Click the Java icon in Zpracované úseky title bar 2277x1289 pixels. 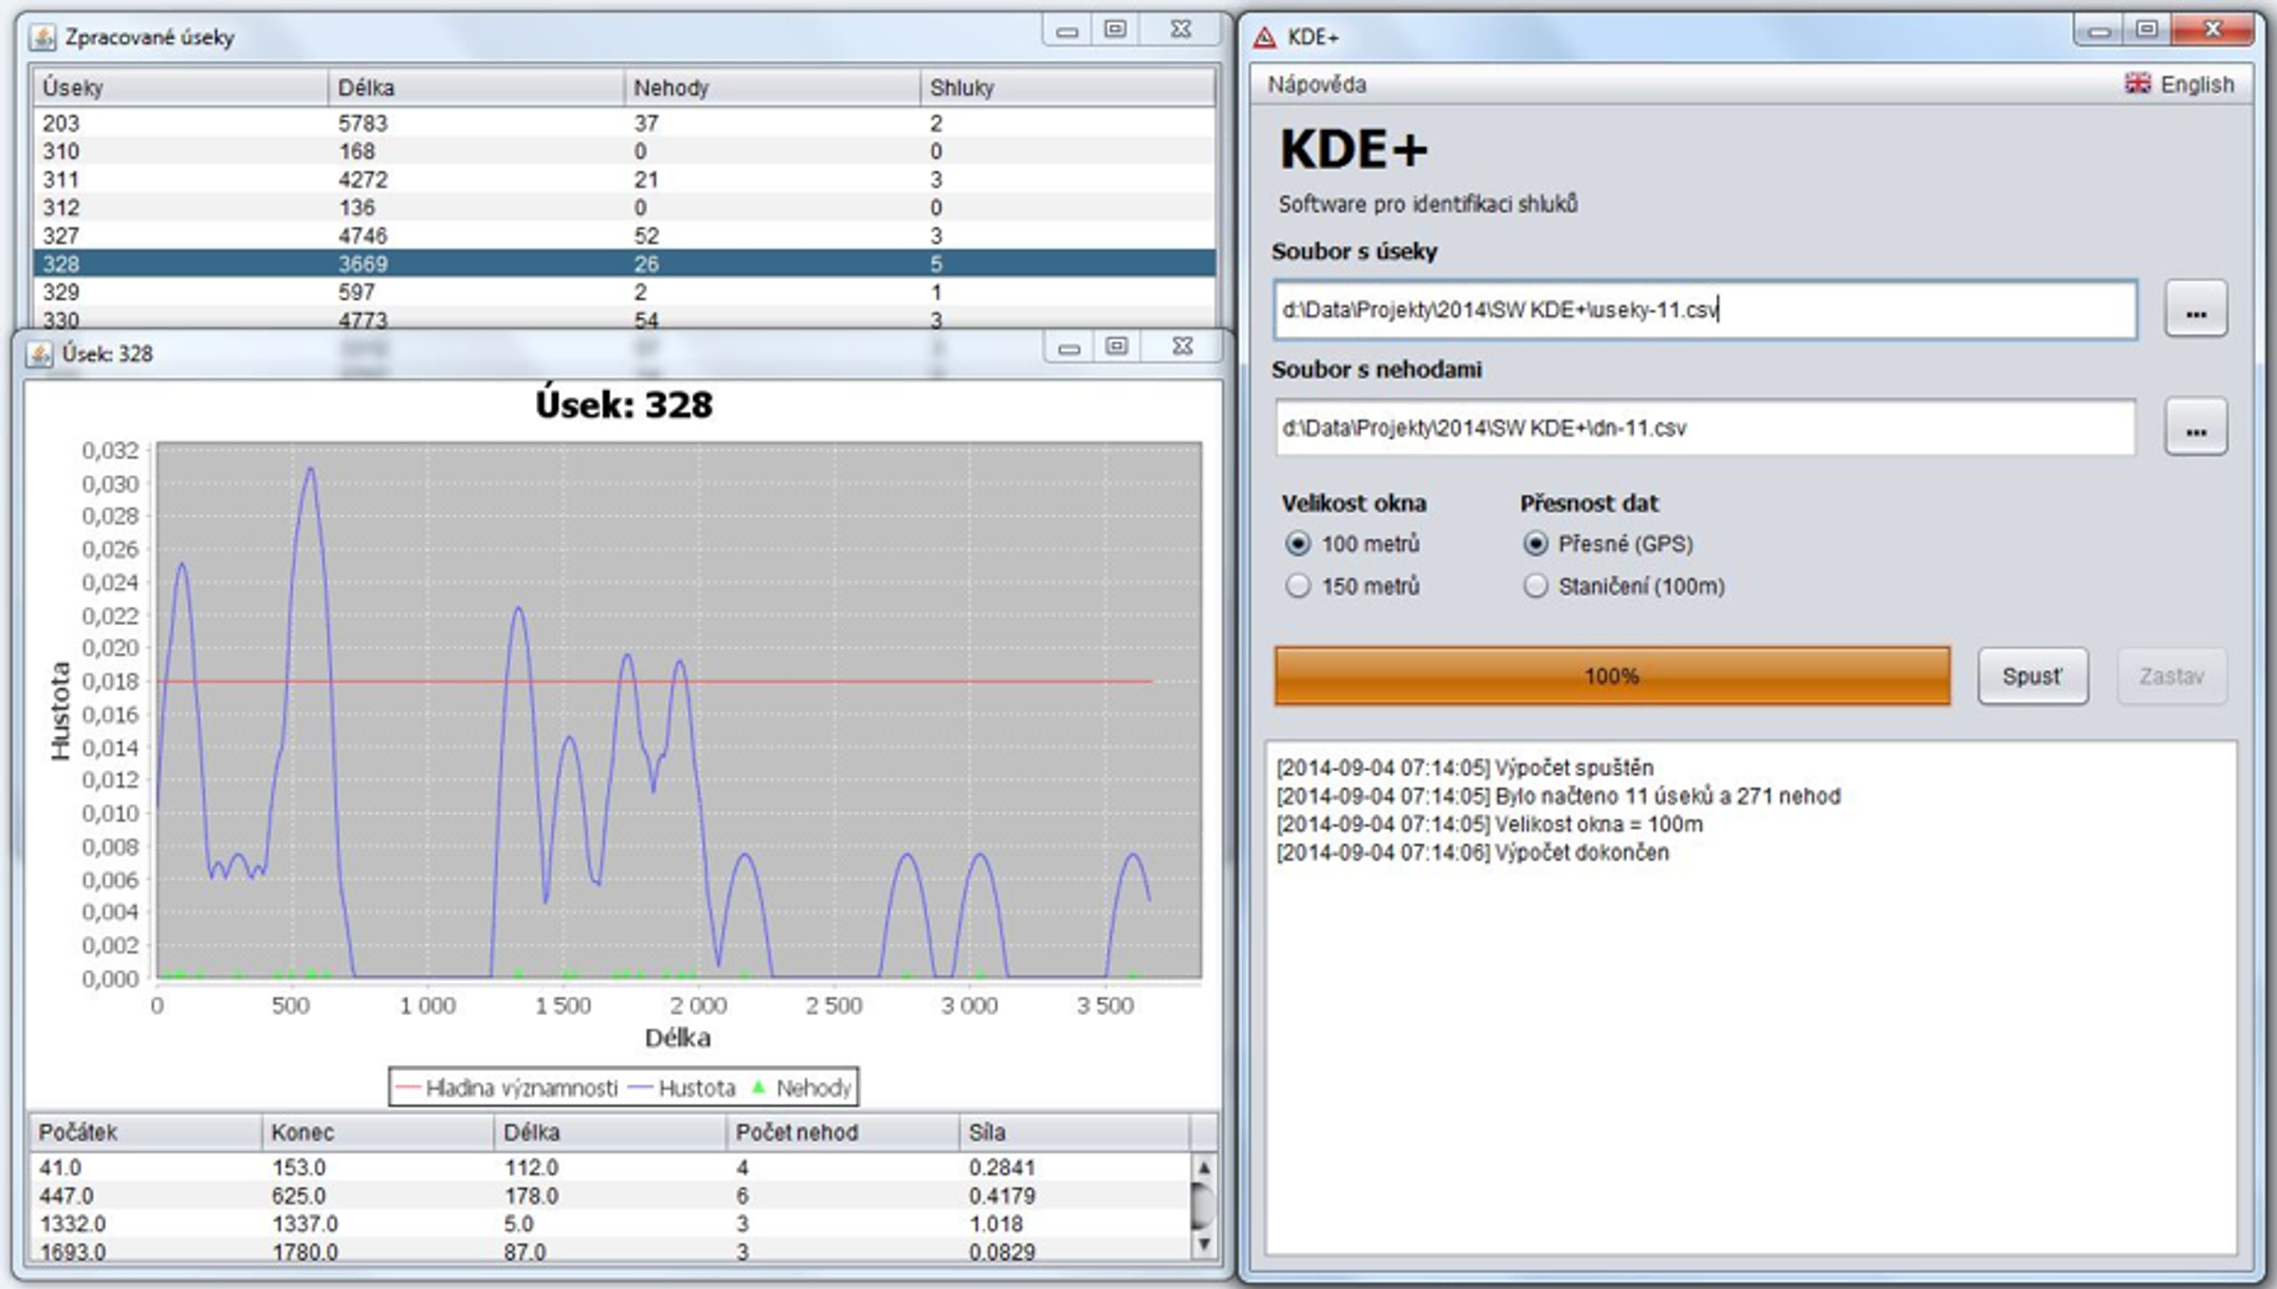click(41, 39)
